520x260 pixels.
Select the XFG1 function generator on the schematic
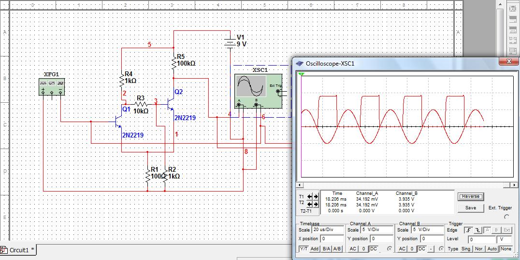pos(52,86)
